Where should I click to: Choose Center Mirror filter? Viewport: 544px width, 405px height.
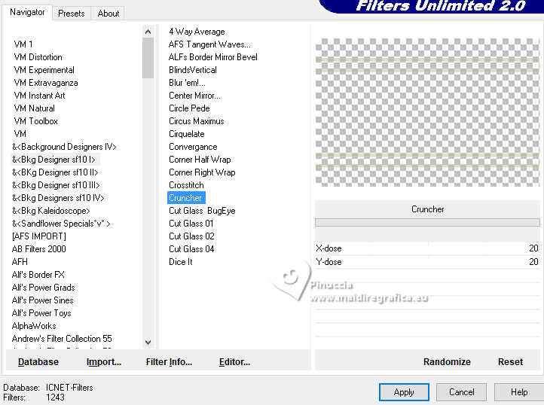tap(194, 96)
